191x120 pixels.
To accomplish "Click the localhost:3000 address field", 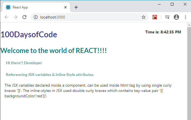I will click(90, 17).
